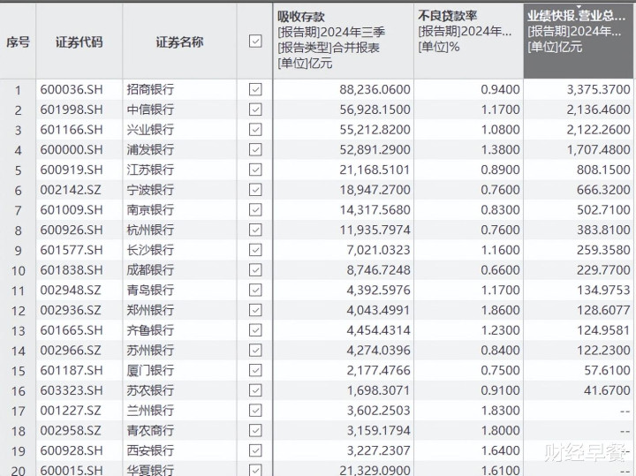Image resolution: width=636 pixels, height=476 pixels.
Task: Uncheck the 招商银行 row checkbox
Action: click(x=255, y=89)
